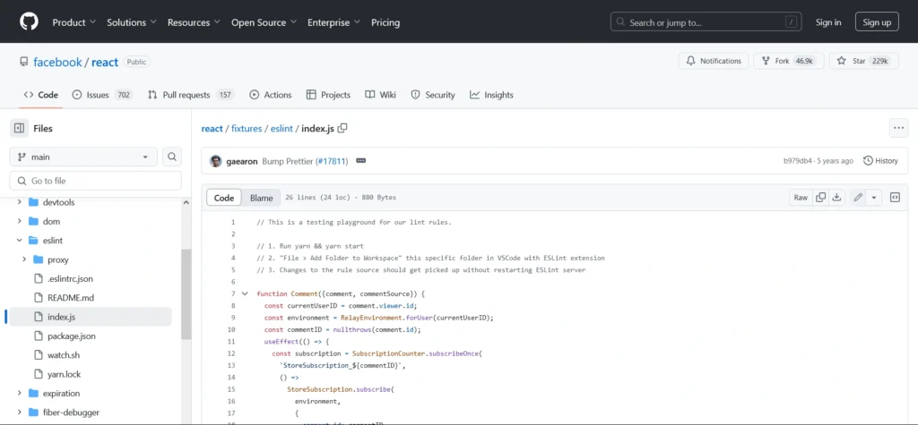Switch to Blame view
The image size is (918, 425).
click(261, 198)
